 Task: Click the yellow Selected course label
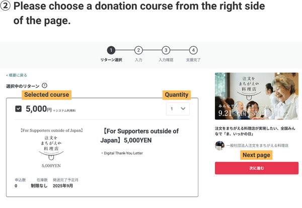(x=46, y=94)
